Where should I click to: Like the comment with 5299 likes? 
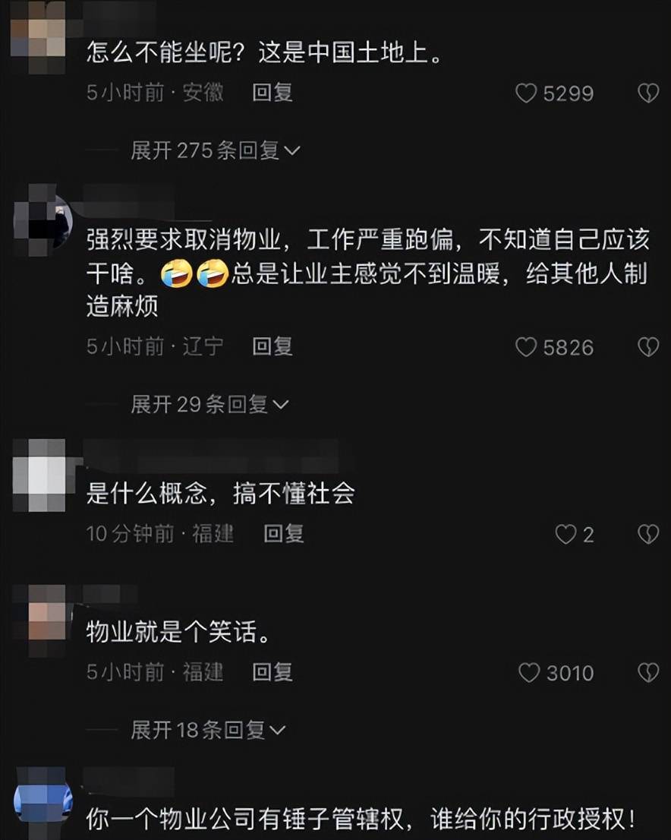(x=526, y=93)
